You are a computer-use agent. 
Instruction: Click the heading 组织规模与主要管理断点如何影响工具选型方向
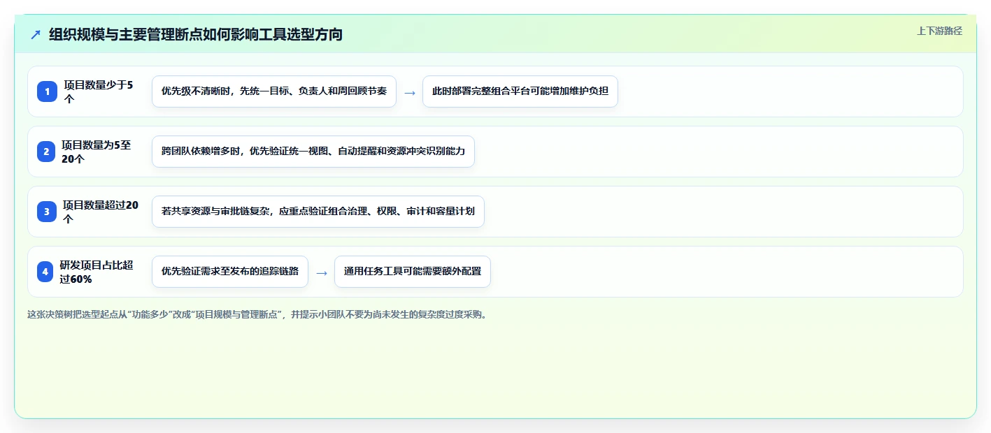click(196, 34)
